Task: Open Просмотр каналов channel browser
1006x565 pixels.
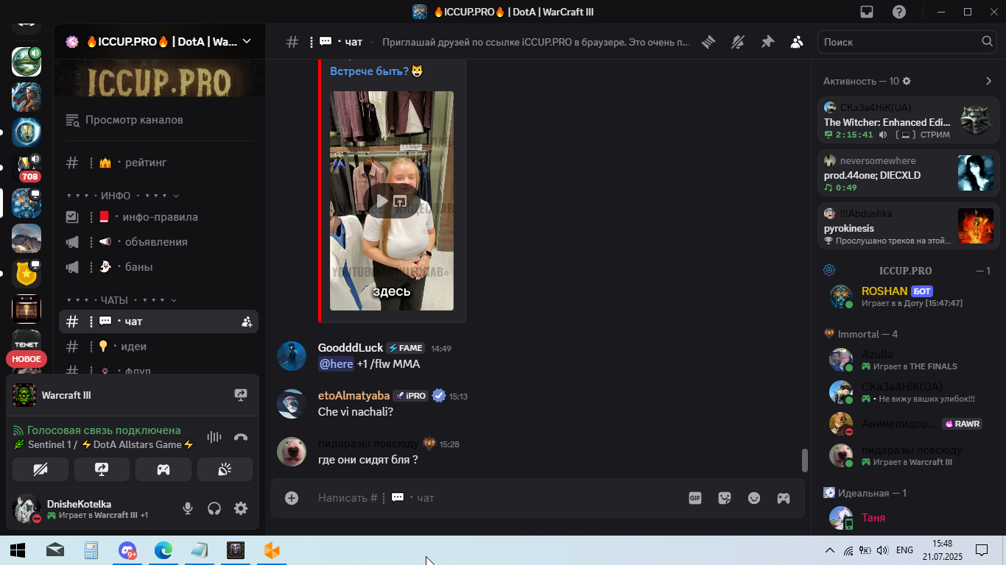Action: (159, 120)
